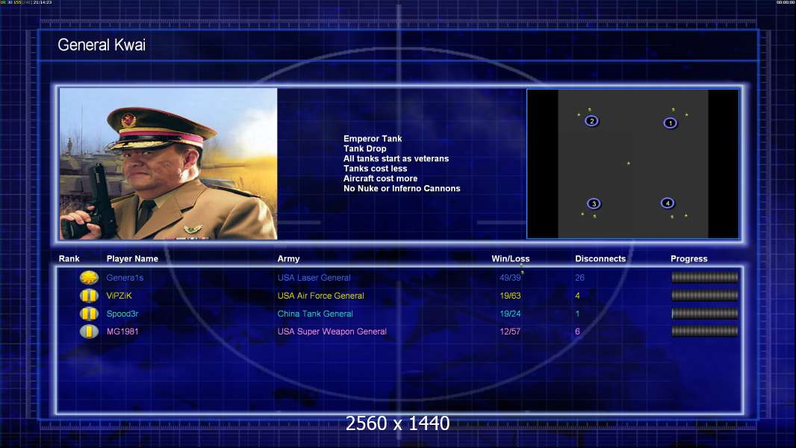
Task: Click the progress bar for ViPZiK
Action: [705, 295]
